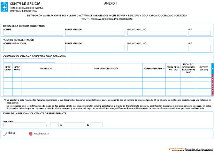Screen dimensions: 214x153
Task: Click the red delete button on first table row
Action: click(212, 76)
